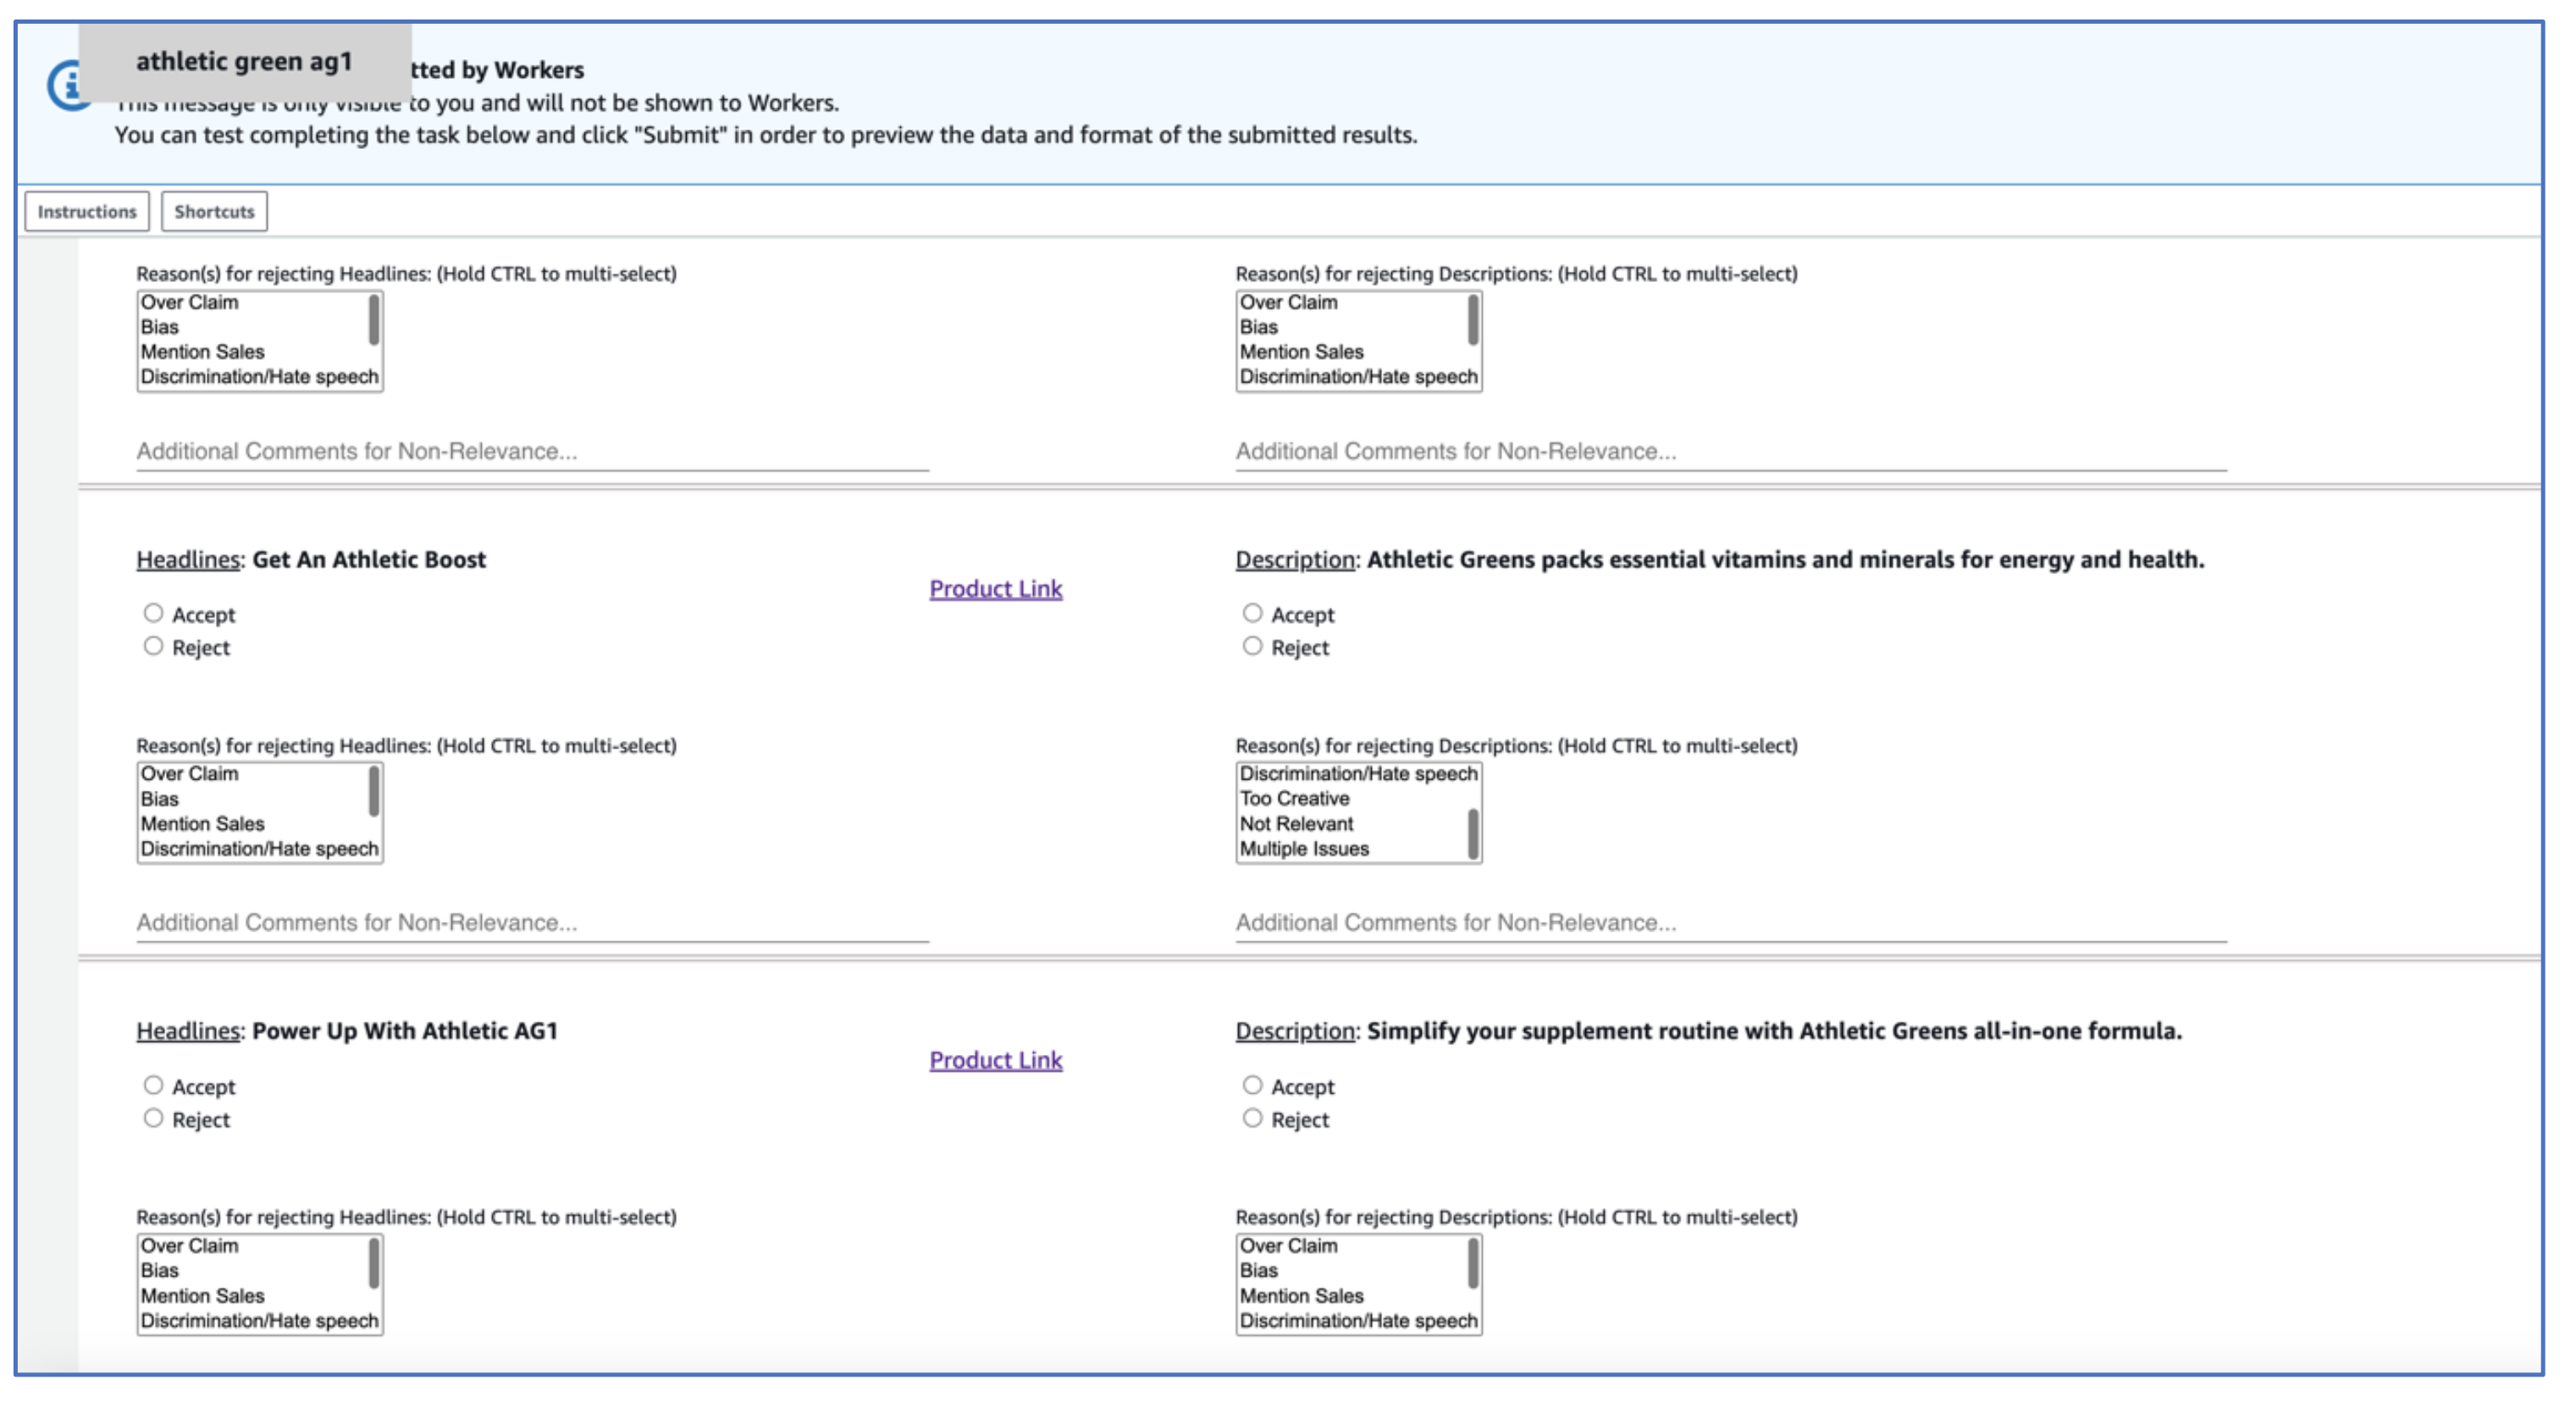Reject the 'Power Up With Athletic AG1' headline
The height and width of the screenshot is (1402, 2576).
(x=153, y=1118)
